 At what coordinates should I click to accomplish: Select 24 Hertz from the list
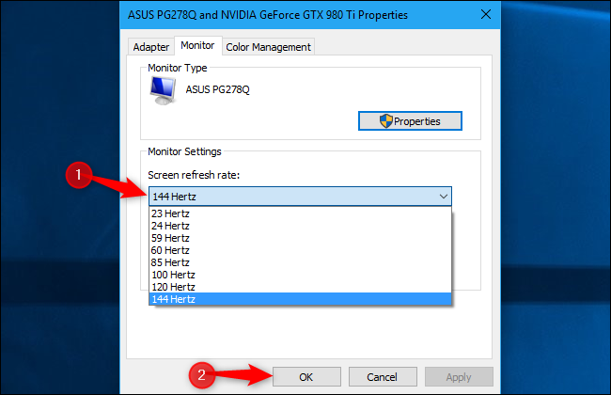(x=170, y=226)
